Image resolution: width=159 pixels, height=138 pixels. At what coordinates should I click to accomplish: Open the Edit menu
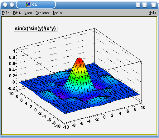pyautogui.click(x=17, y=13)
